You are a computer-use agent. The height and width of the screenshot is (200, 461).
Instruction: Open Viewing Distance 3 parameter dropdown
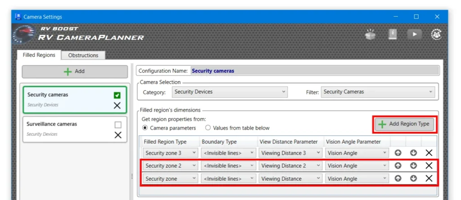coord(290,153)
